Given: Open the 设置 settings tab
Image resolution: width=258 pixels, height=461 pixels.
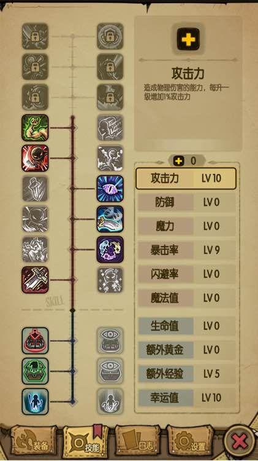Looking at the screenshot, I should coord(190,442).
